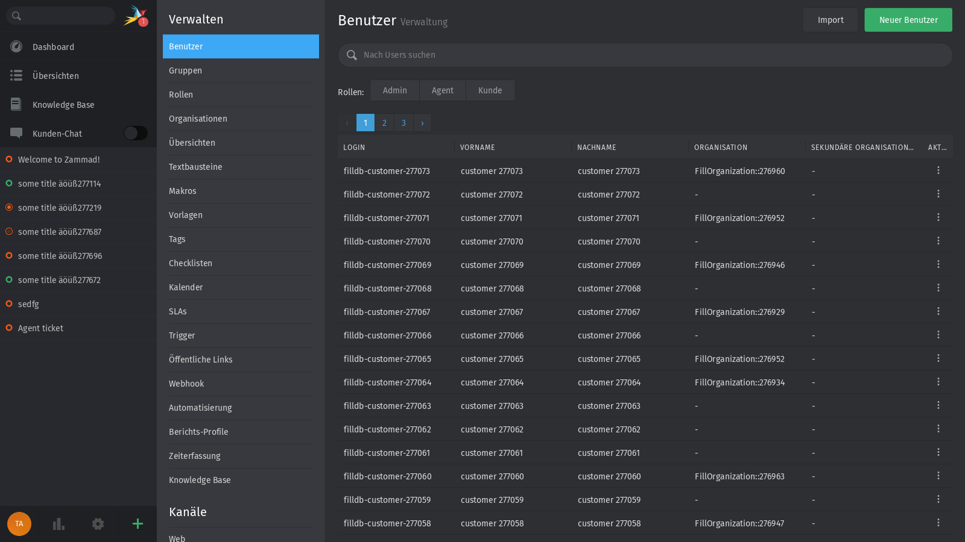Toggle the Kunden-Chat switch off
Screen dimensions: 965x542
point(135,133)
